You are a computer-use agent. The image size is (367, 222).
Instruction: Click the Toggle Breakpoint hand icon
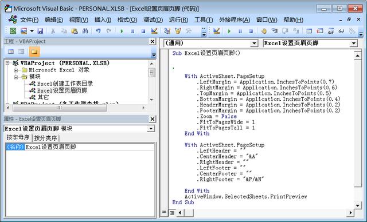coord(264,31)
